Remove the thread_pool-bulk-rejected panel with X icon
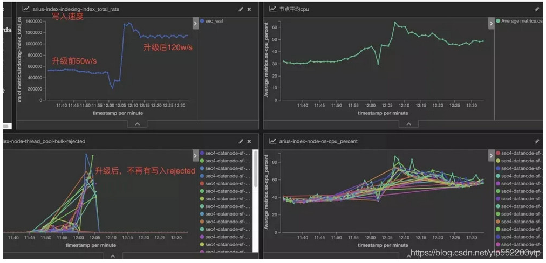Viewport: 546px width, 263px height. click(249, 142)
